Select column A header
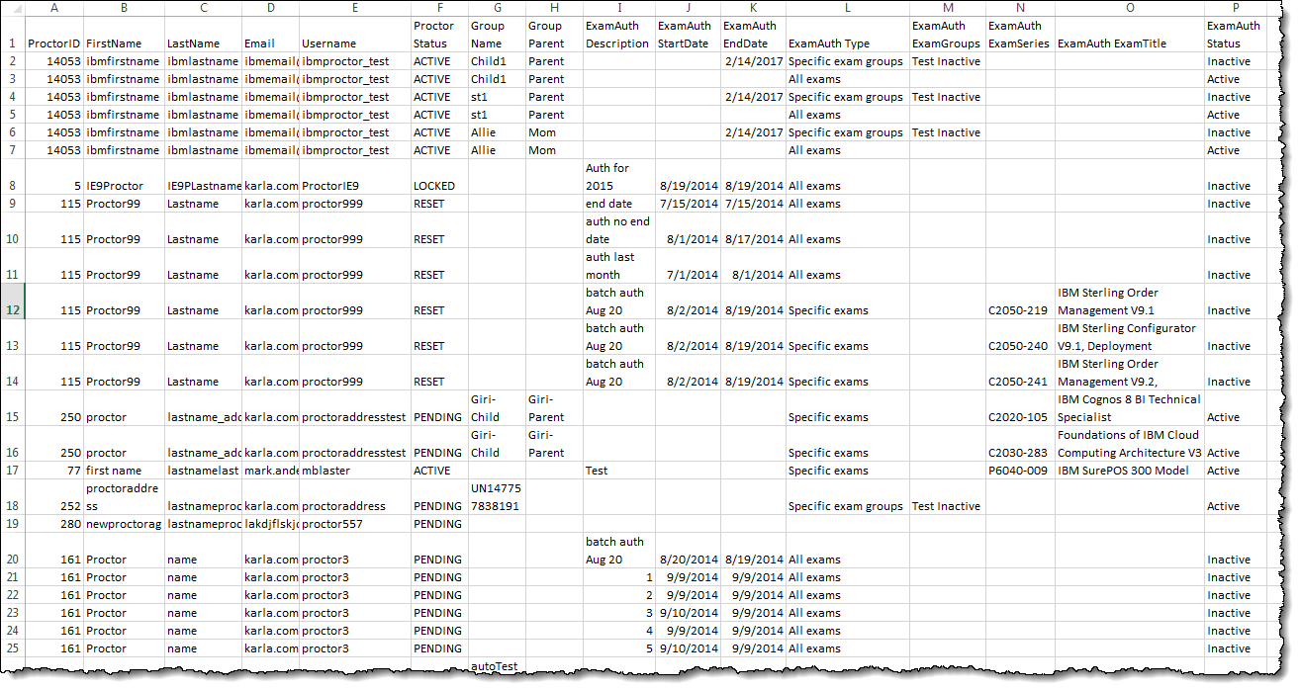 pyautogui.click(x=53, y=9)
